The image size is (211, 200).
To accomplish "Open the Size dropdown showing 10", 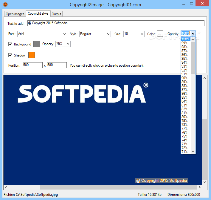I will (134, 34).
